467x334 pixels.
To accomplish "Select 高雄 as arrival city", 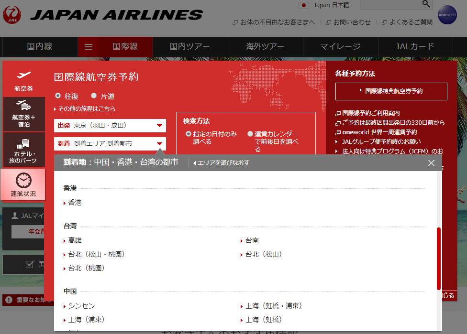I will point(73,240).
